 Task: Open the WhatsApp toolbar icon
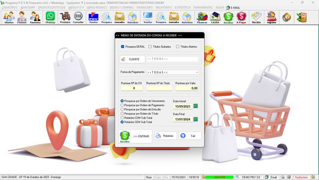50,18
